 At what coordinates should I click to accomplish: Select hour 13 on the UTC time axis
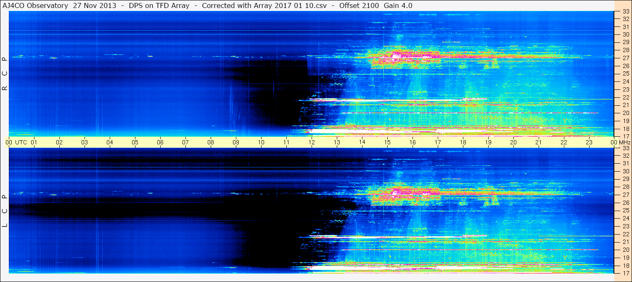click(337, 142)
